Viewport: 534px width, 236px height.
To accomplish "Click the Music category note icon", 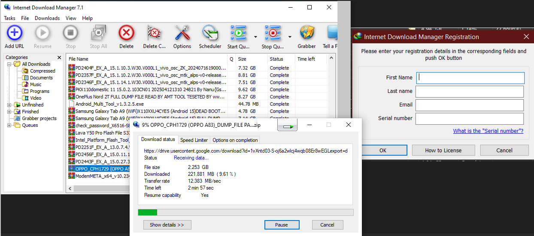I will click(x=26, y=85).
